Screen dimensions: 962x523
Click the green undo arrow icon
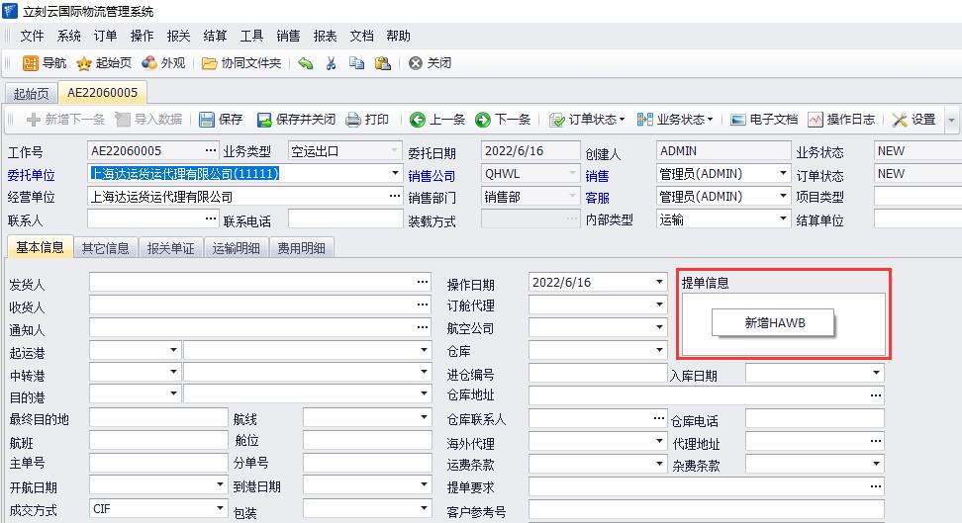(x=306, y=63)
